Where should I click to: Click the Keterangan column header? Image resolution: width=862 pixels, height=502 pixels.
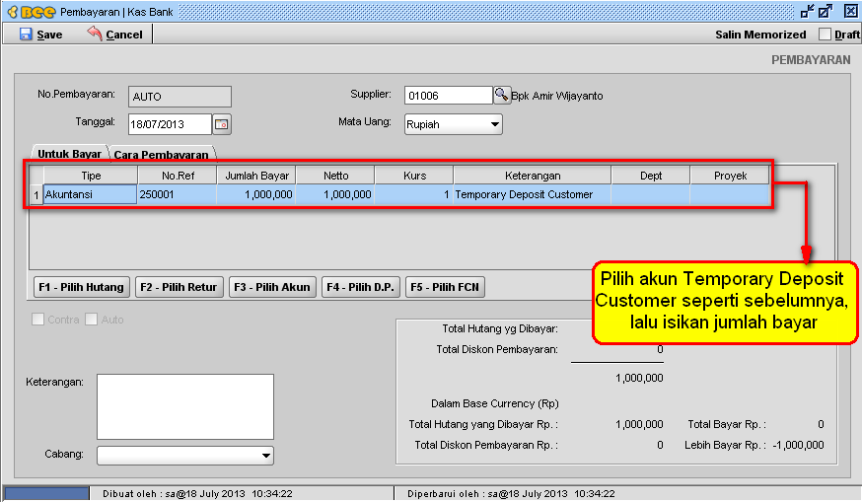(x=533, y=176)
